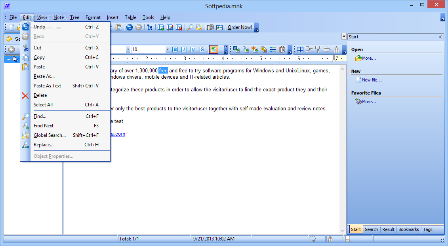The width and height of the screenshot is (448, 246).
Task: Toggle Strikethrough formatting
Action: (x=202, y=49)
